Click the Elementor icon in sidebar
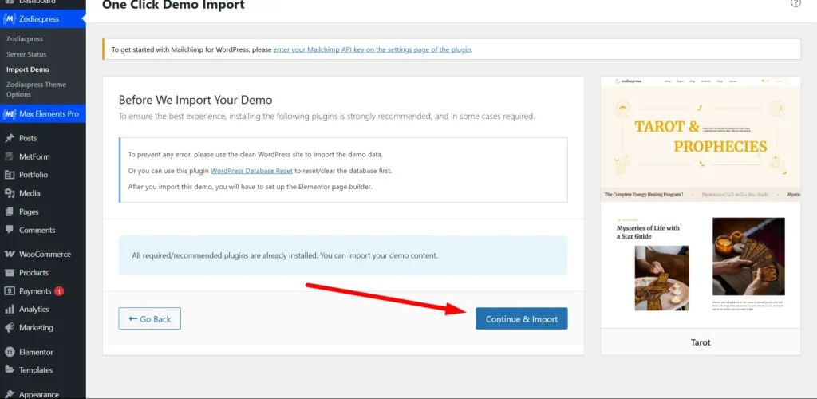817x399 pixels. (x=10, y=352)
